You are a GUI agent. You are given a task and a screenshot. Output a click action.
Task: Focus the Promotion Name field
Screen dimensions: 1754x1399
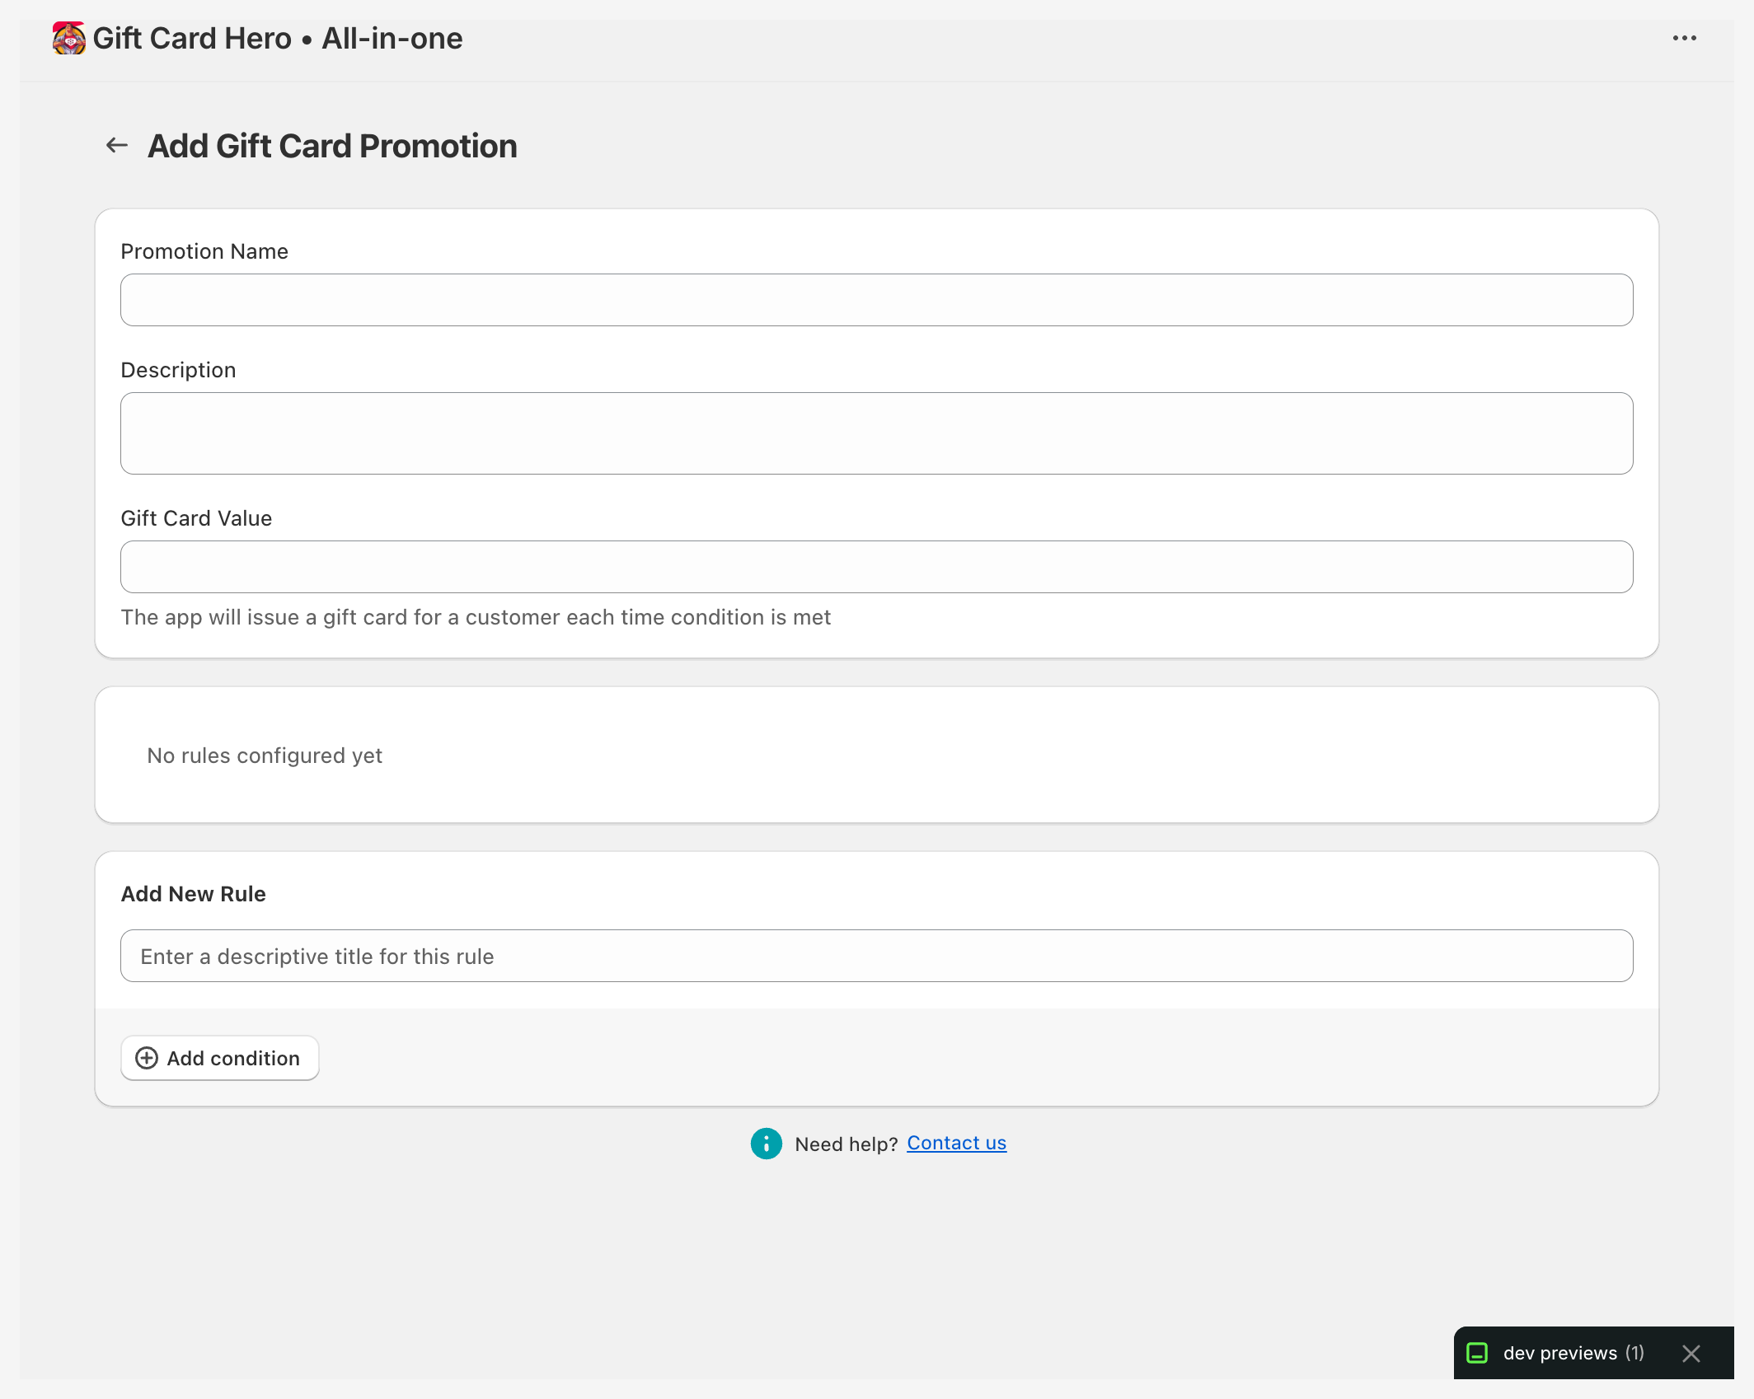click(x=876, y=300)
